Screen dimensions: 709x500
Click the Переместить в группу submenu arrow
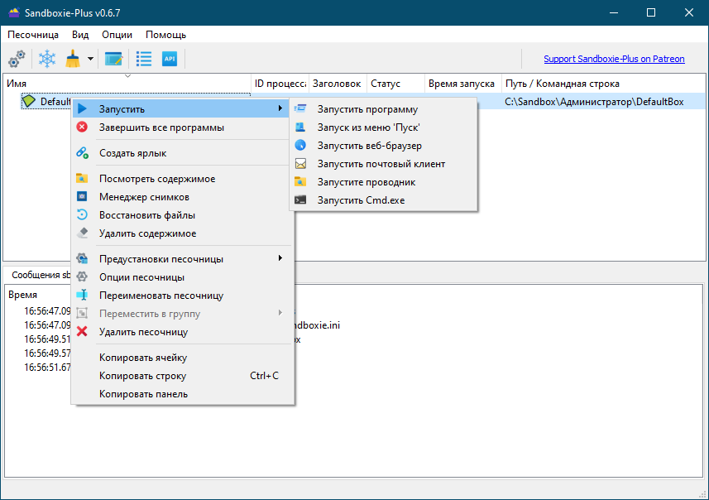click(280, 313)
